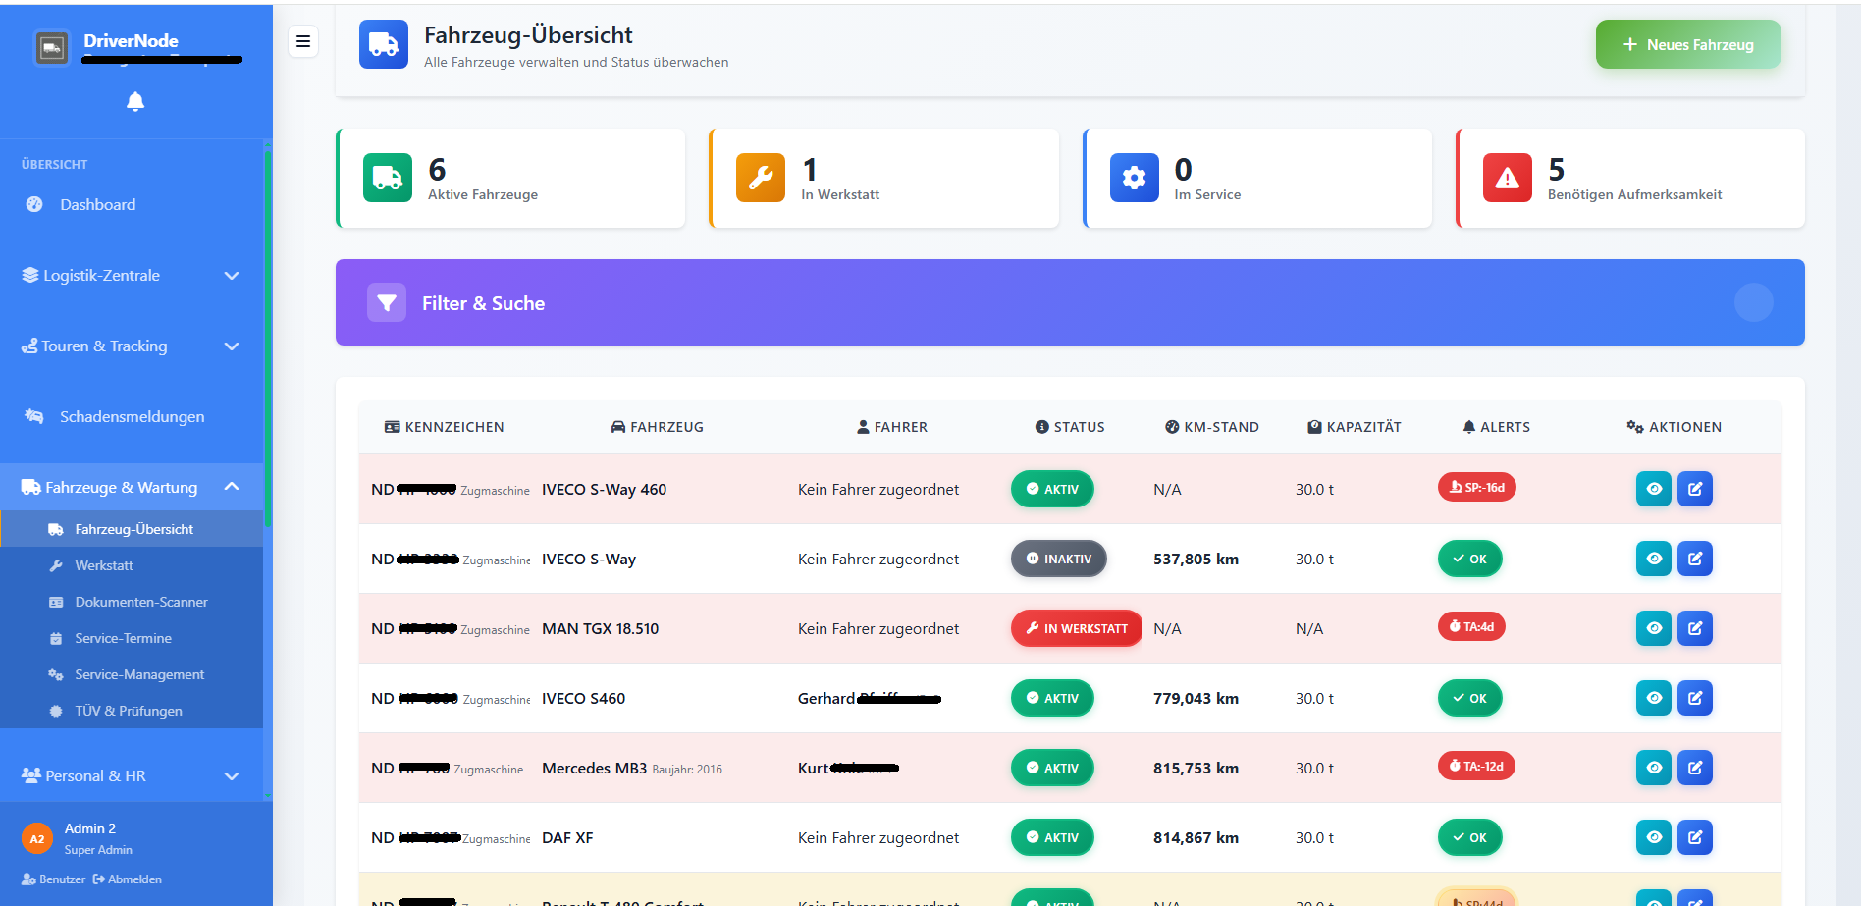Click the A2 user avatar

(x=37, y=838)
